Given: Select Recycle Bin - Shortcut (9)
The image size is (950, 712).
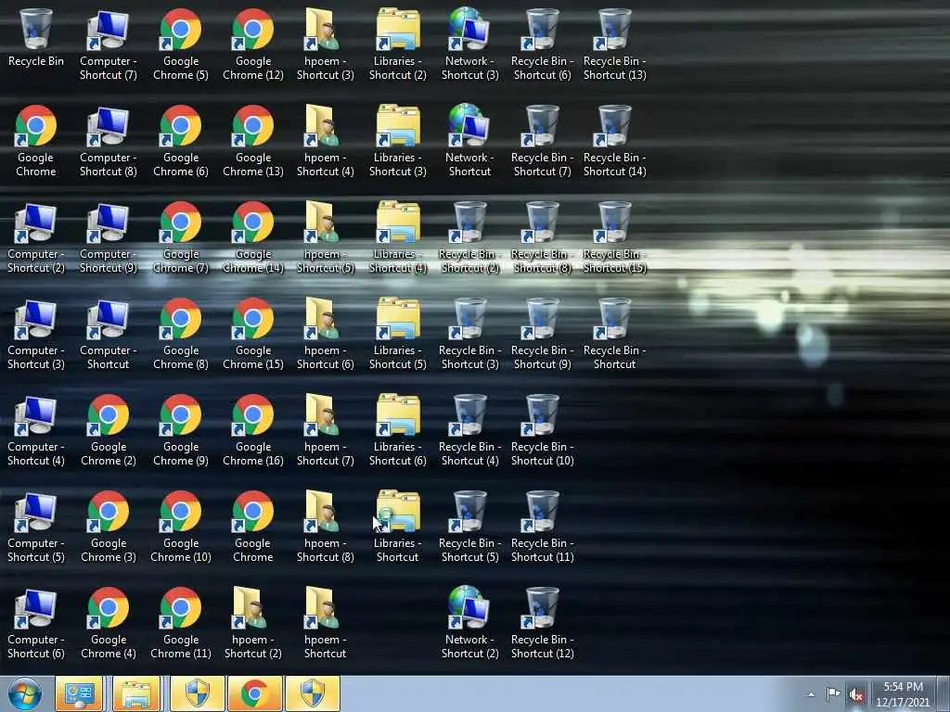Looking at the screenshot, I should (542, 334).
